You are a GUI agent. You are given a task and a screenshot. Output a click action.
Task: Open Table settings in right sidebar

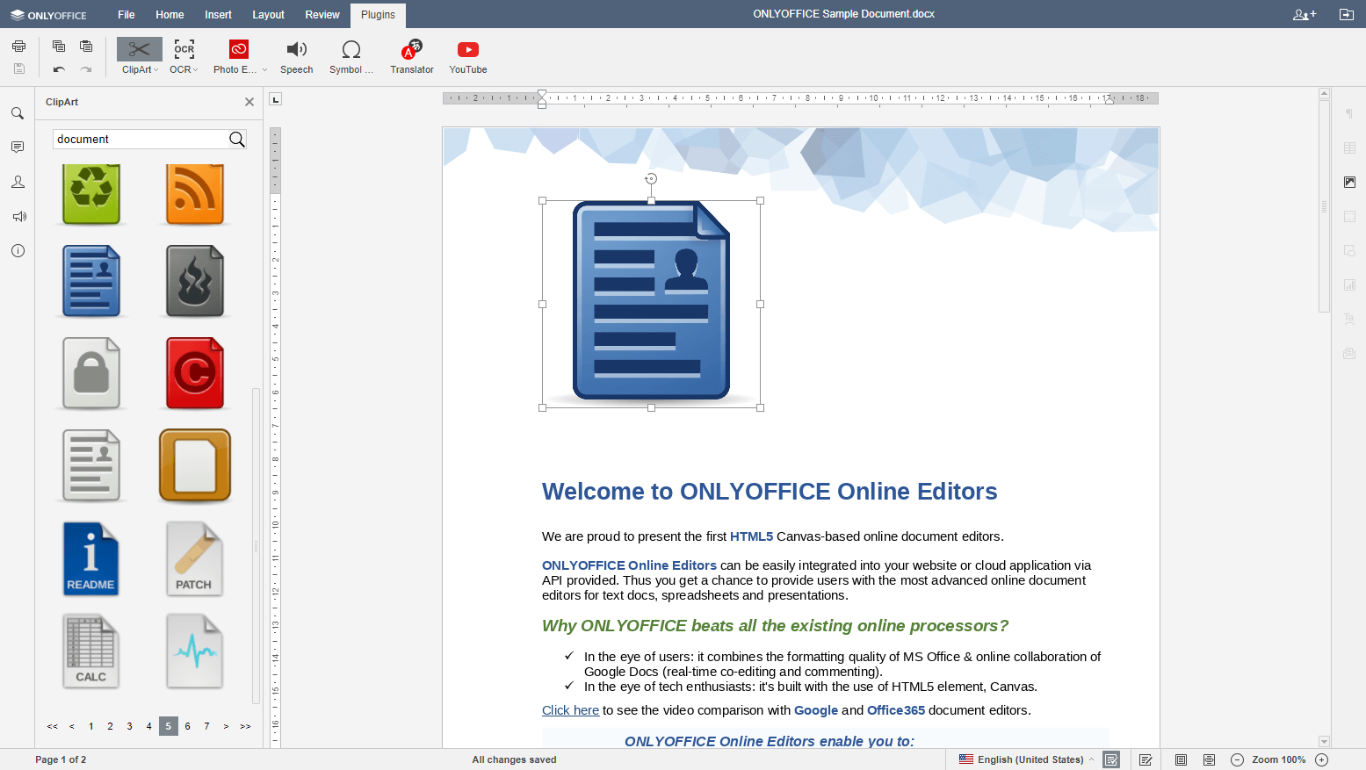1349,148
